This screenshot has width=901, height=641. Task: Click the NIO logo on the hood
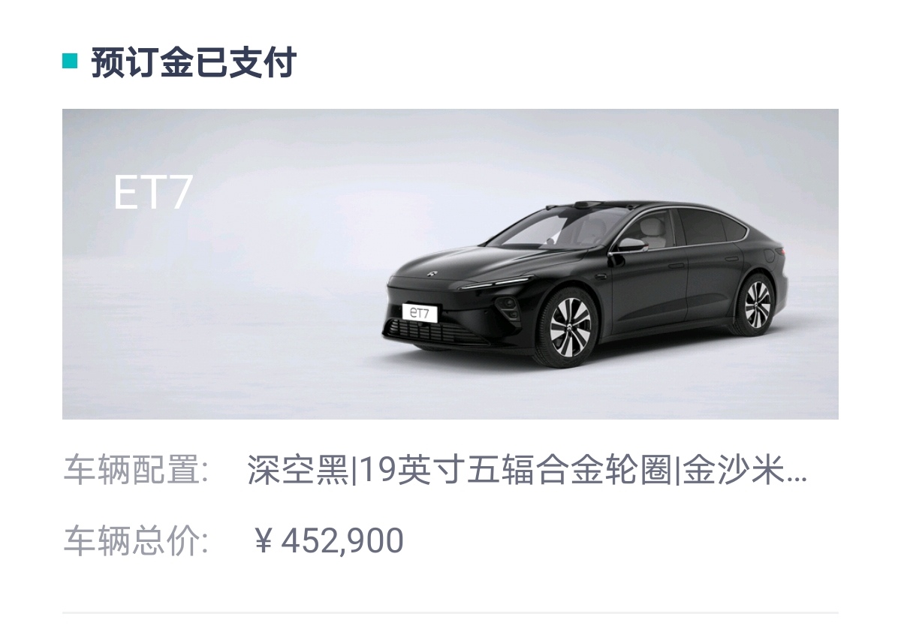coord(433,272)
